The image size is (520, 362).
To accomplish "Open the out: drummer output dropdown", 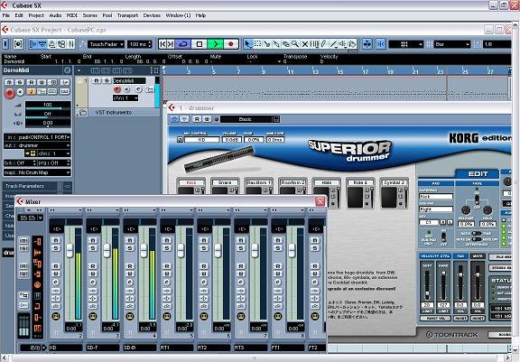I will click(x=37, y=145).
